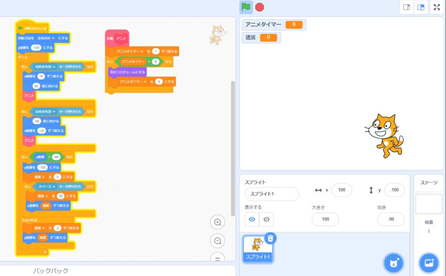Delete スプライト1 with the trash icon
Viewport: 446px width, 276px height.
(x=270, y=239)
